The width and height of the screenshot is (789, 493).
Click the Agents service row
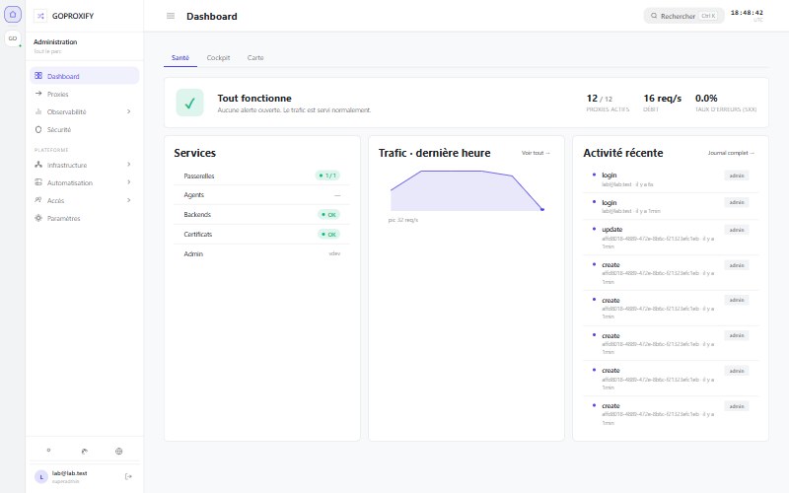click(261, 194)
